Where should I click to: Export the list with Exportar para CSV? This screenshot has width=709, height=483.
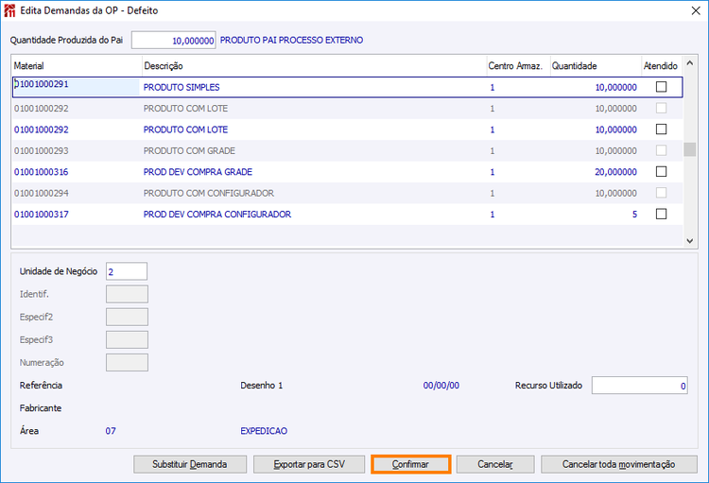(x=309, y=464)
